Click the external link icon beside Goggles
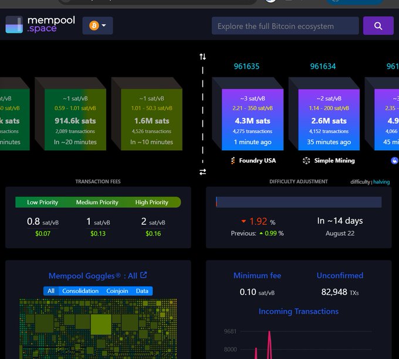 [x=144, y=275]
